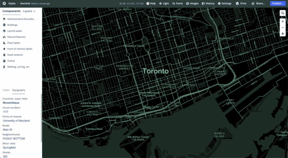
Task: Click the Buildings component icon
Action: [4, 25]
